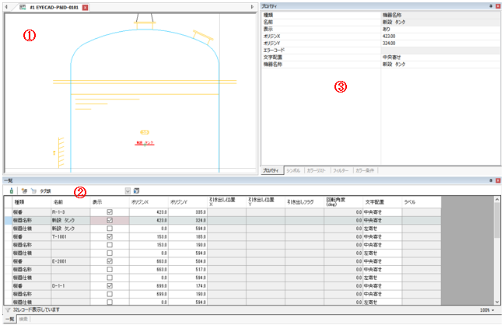Click the 表示 column header
This screenshot has width=504, height=325.
pos(110,202)
